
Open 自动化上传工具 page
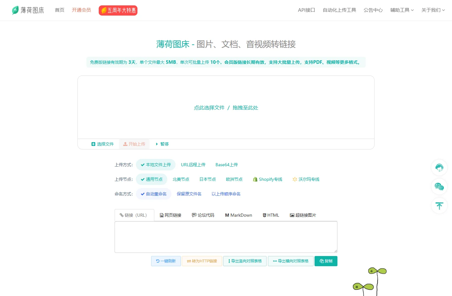point(339,10)
